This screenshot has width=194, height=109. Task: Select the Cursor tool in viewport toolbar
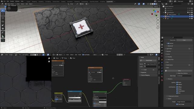point(3,14)
